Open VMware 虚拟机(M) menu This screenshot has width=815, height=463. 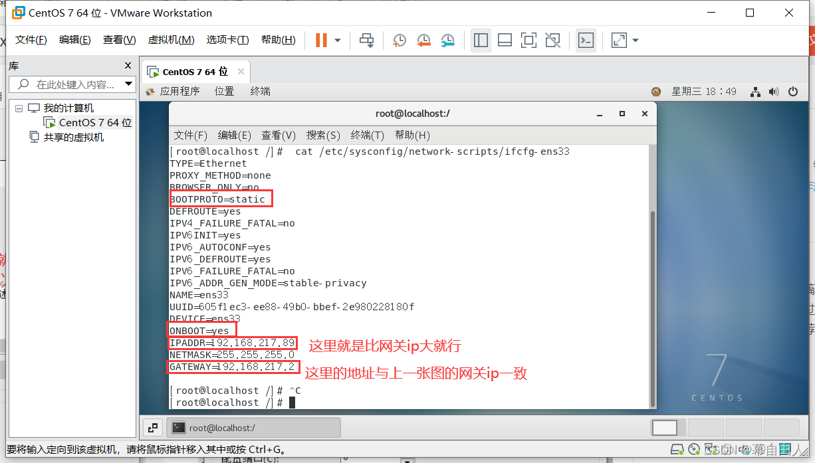coord(171,40)
